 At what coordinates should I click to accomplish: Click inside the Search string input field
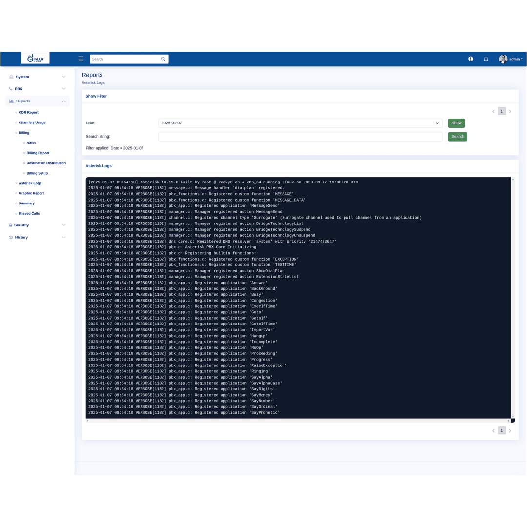click(x=300, y=136)
